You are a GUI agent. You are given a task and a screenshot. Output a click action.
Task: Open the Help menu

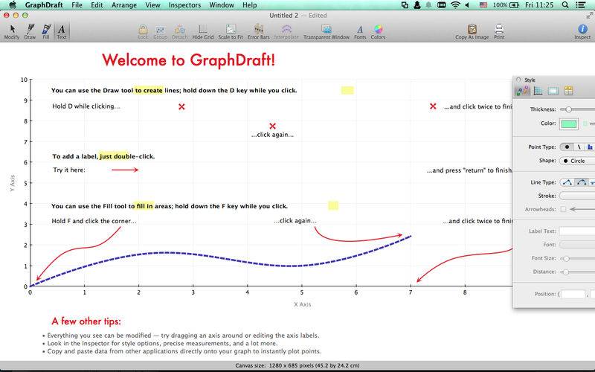[250, 5]
